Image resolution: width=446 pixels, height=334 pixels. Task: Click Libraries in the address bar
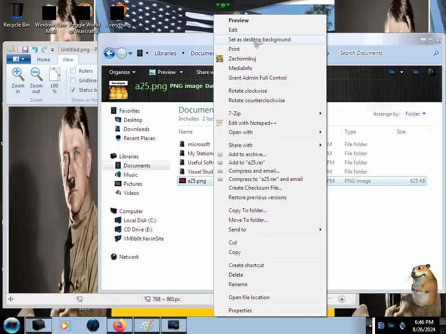point(165,53)
